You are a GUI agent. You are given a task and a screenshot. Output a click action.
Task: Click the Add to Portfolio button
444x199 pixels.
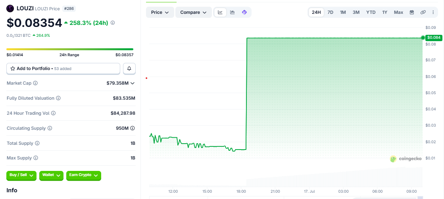click(x=63, y=68)
